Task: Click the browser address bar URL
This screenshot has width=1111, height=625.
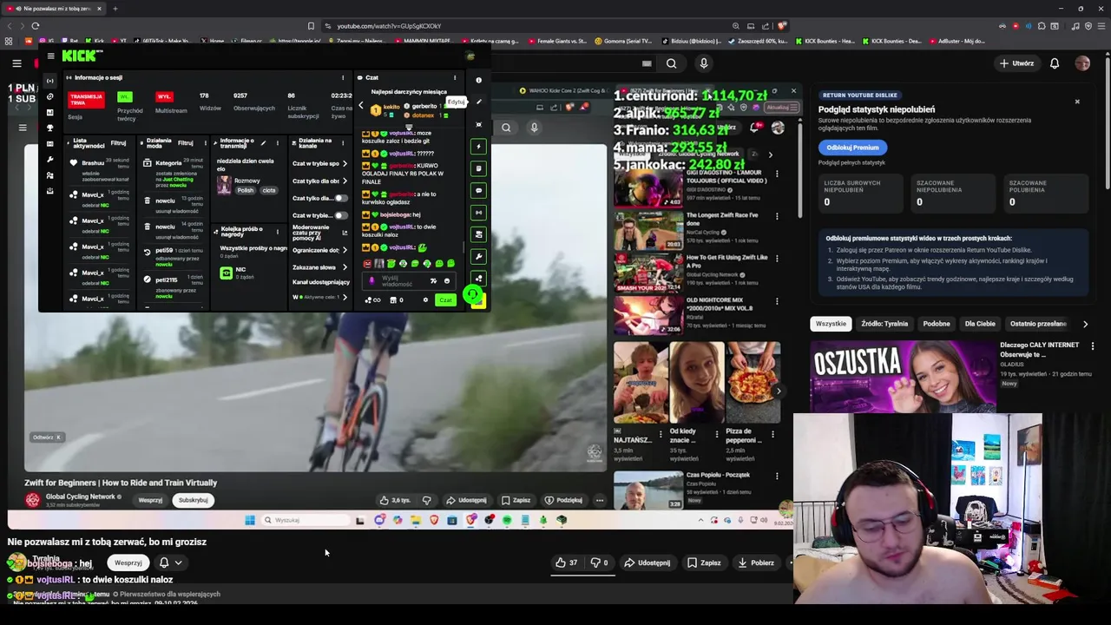Action: 389,26
